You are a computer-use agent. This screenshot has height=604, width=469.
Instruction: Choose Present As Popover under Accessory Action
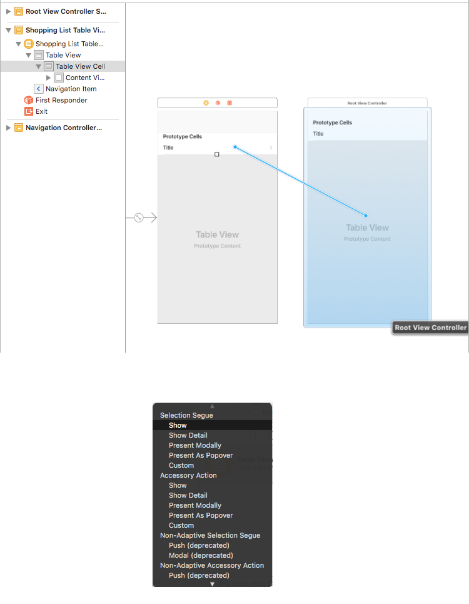[x=213, y=515]
